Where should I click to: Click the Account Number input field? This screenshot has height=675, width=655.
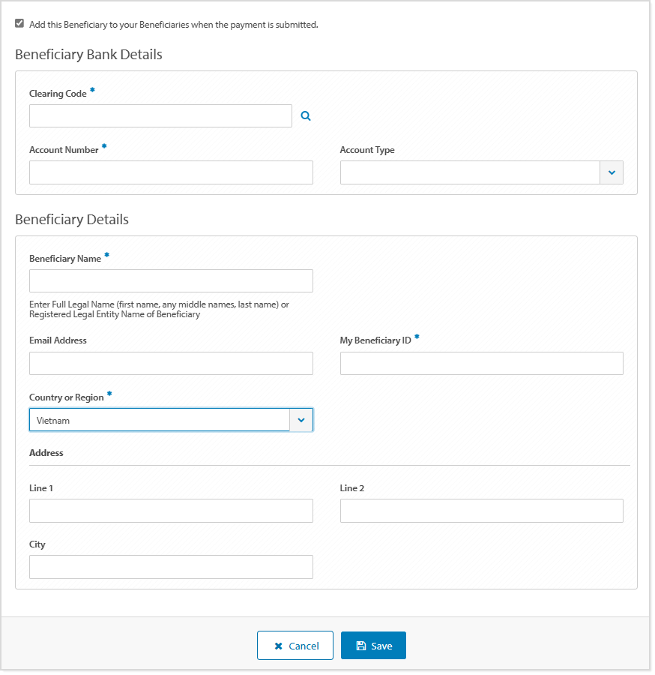171,172
